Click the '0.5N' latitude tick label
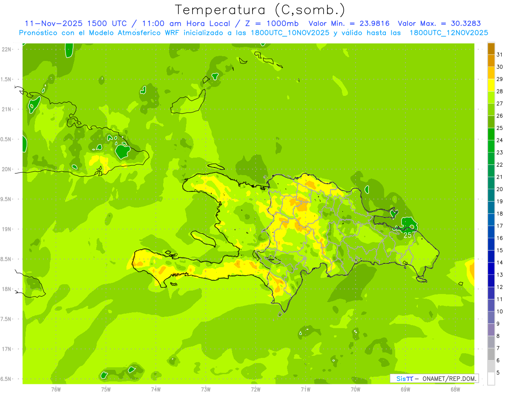The width and height of the screenshot is (511, 395). 6,139
